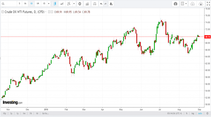Toggle the log scale option
Screen dimensions: 211x117
(x=193, y=113)
